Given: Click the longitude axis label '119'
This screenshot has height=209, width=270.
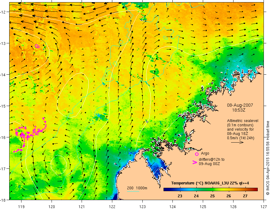Looking at the screenshot, I should [21, 207].
